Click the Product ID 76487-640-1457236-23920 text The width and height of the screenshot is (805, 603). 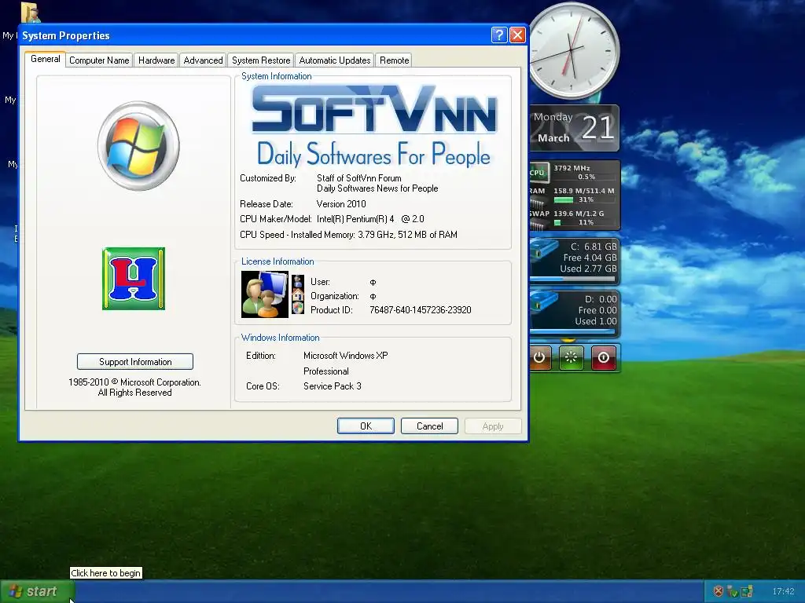(421, 310)
